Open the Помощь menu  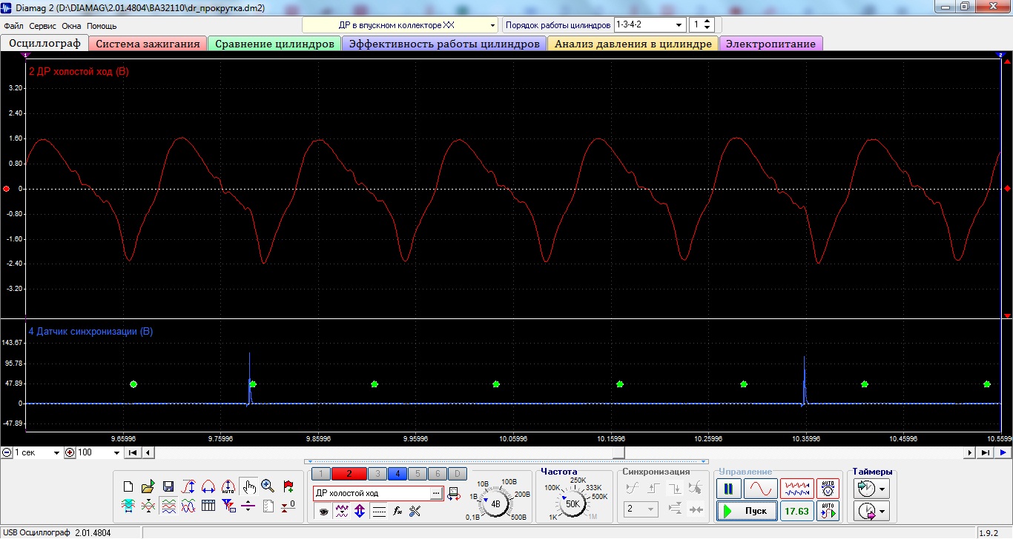click(102, 25)
